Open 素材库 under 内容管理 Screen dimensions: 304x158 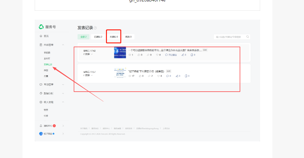47,59
